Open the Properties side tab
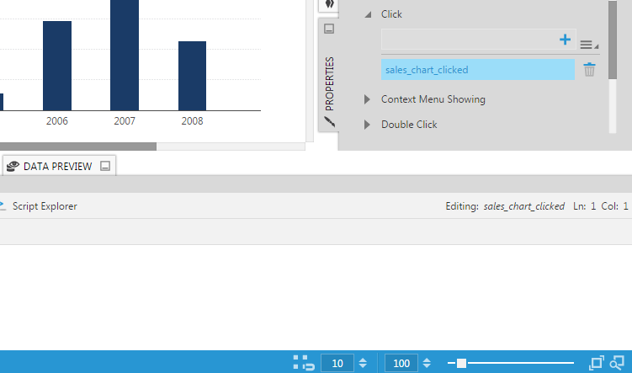Screen dimensions: 632x373 [329, 84]
